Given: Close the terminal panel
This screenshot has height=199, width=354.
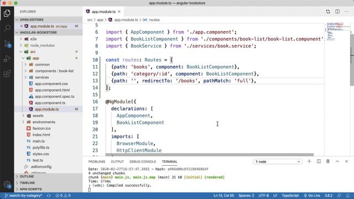Looking at the screenshot, I should click(347, 161).
